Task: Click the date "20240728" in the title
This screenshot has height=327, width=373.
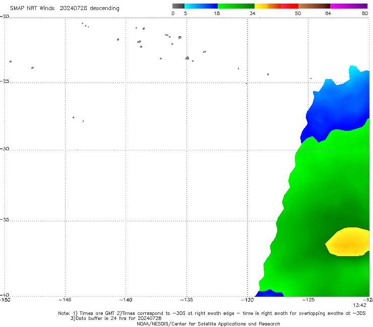Action: click(x=73, y=8)
